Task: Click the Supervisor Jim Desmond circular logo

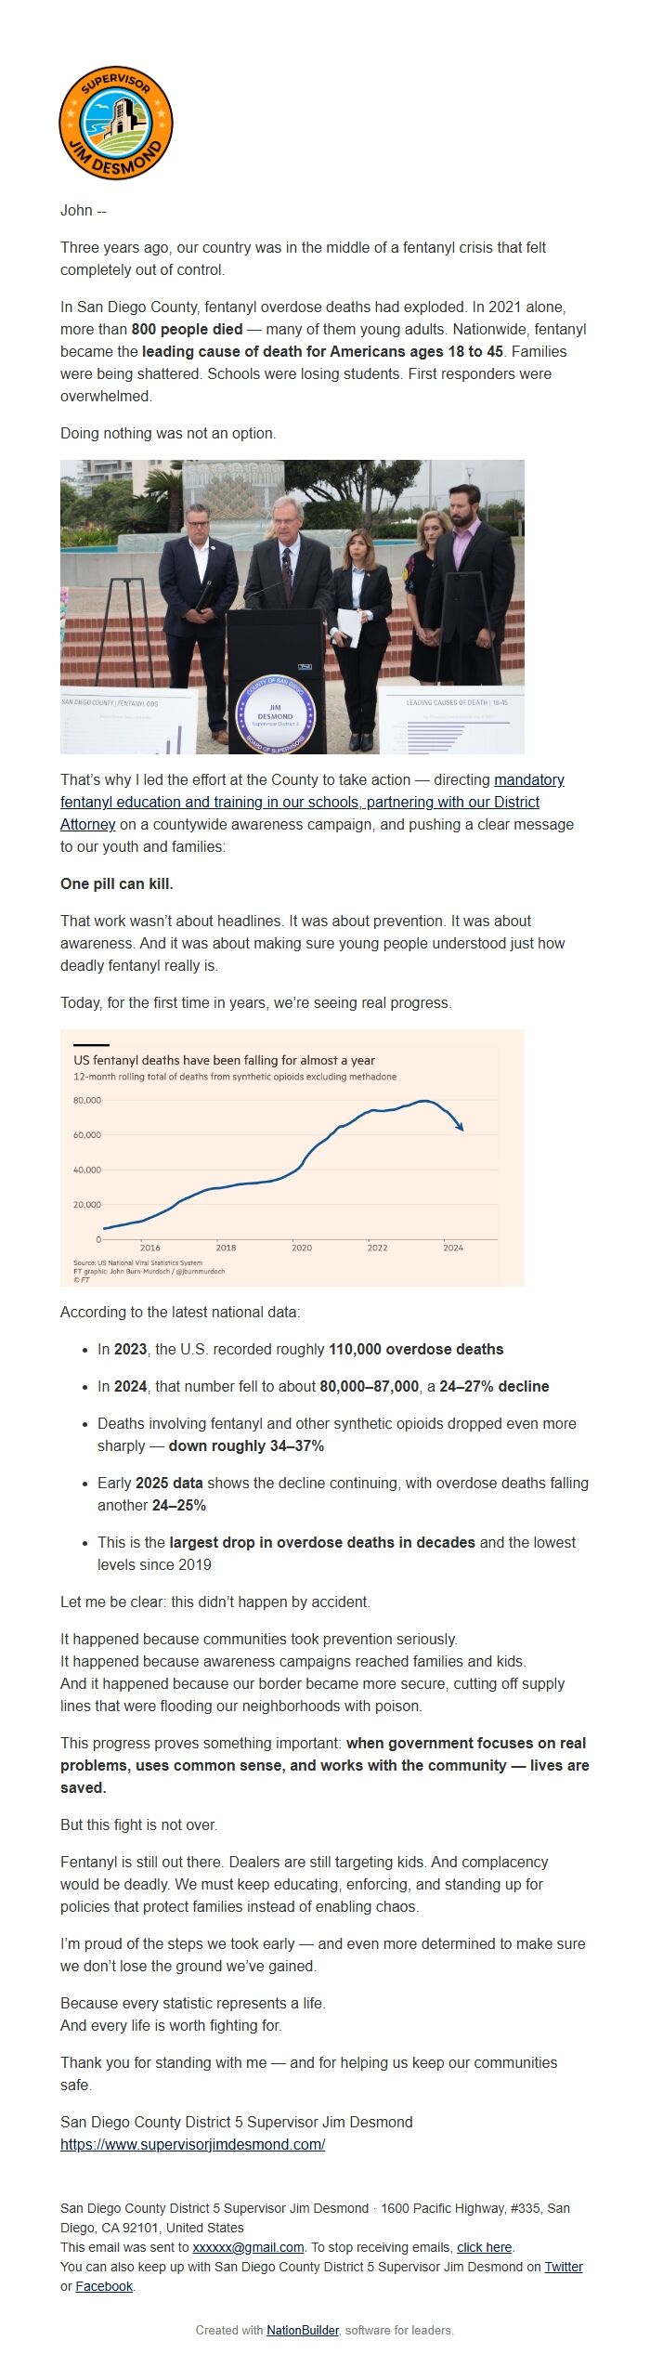Action: point(116,123)
